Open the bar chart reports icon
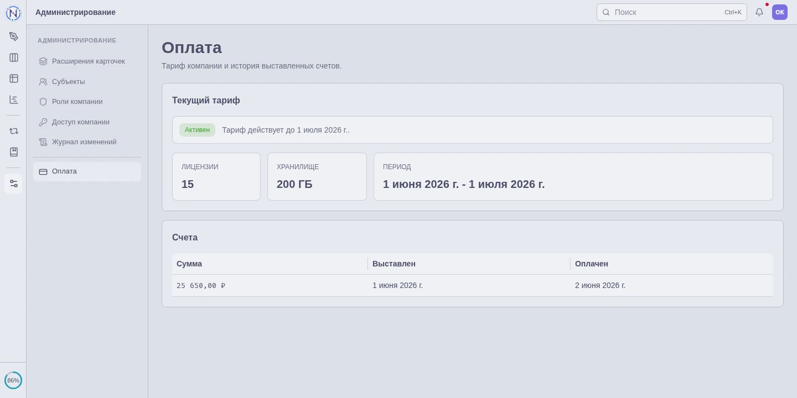 coord(14,99)
